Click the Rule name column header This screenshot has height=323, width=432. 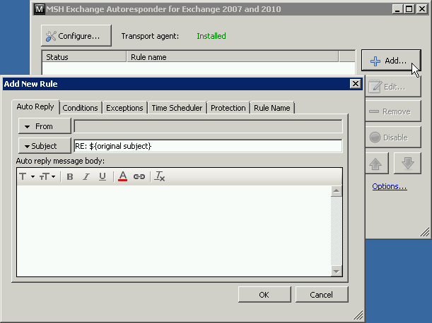(232, 57)
